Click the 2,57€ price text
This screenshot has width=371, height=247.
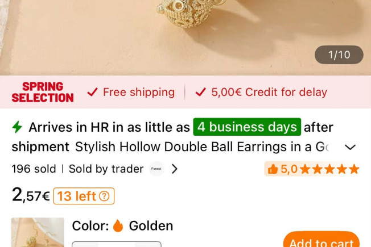point(31,195)
